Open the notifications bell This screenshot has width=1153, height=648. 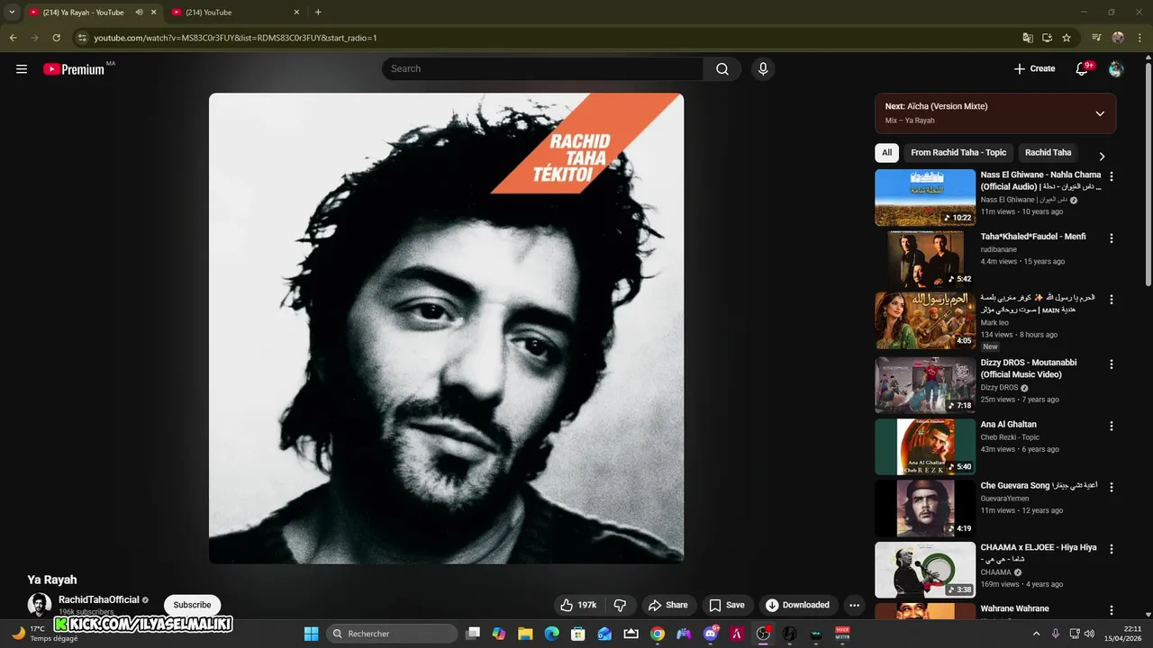(x=1083, y=68)
